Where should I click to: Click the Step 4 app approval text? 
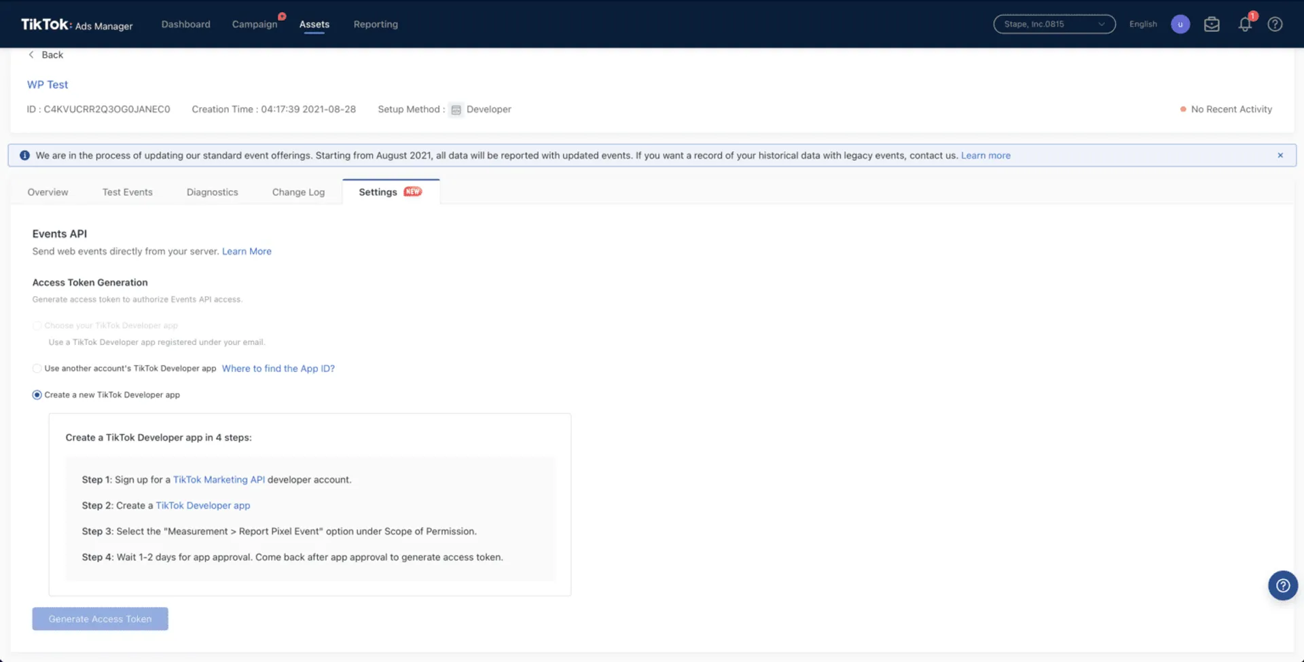coord(292,557)
